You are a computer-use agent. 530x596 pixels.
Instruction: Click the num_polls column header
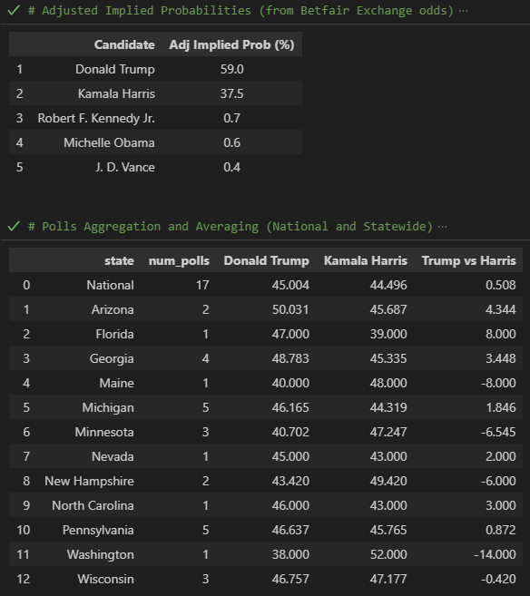point(179,260)
